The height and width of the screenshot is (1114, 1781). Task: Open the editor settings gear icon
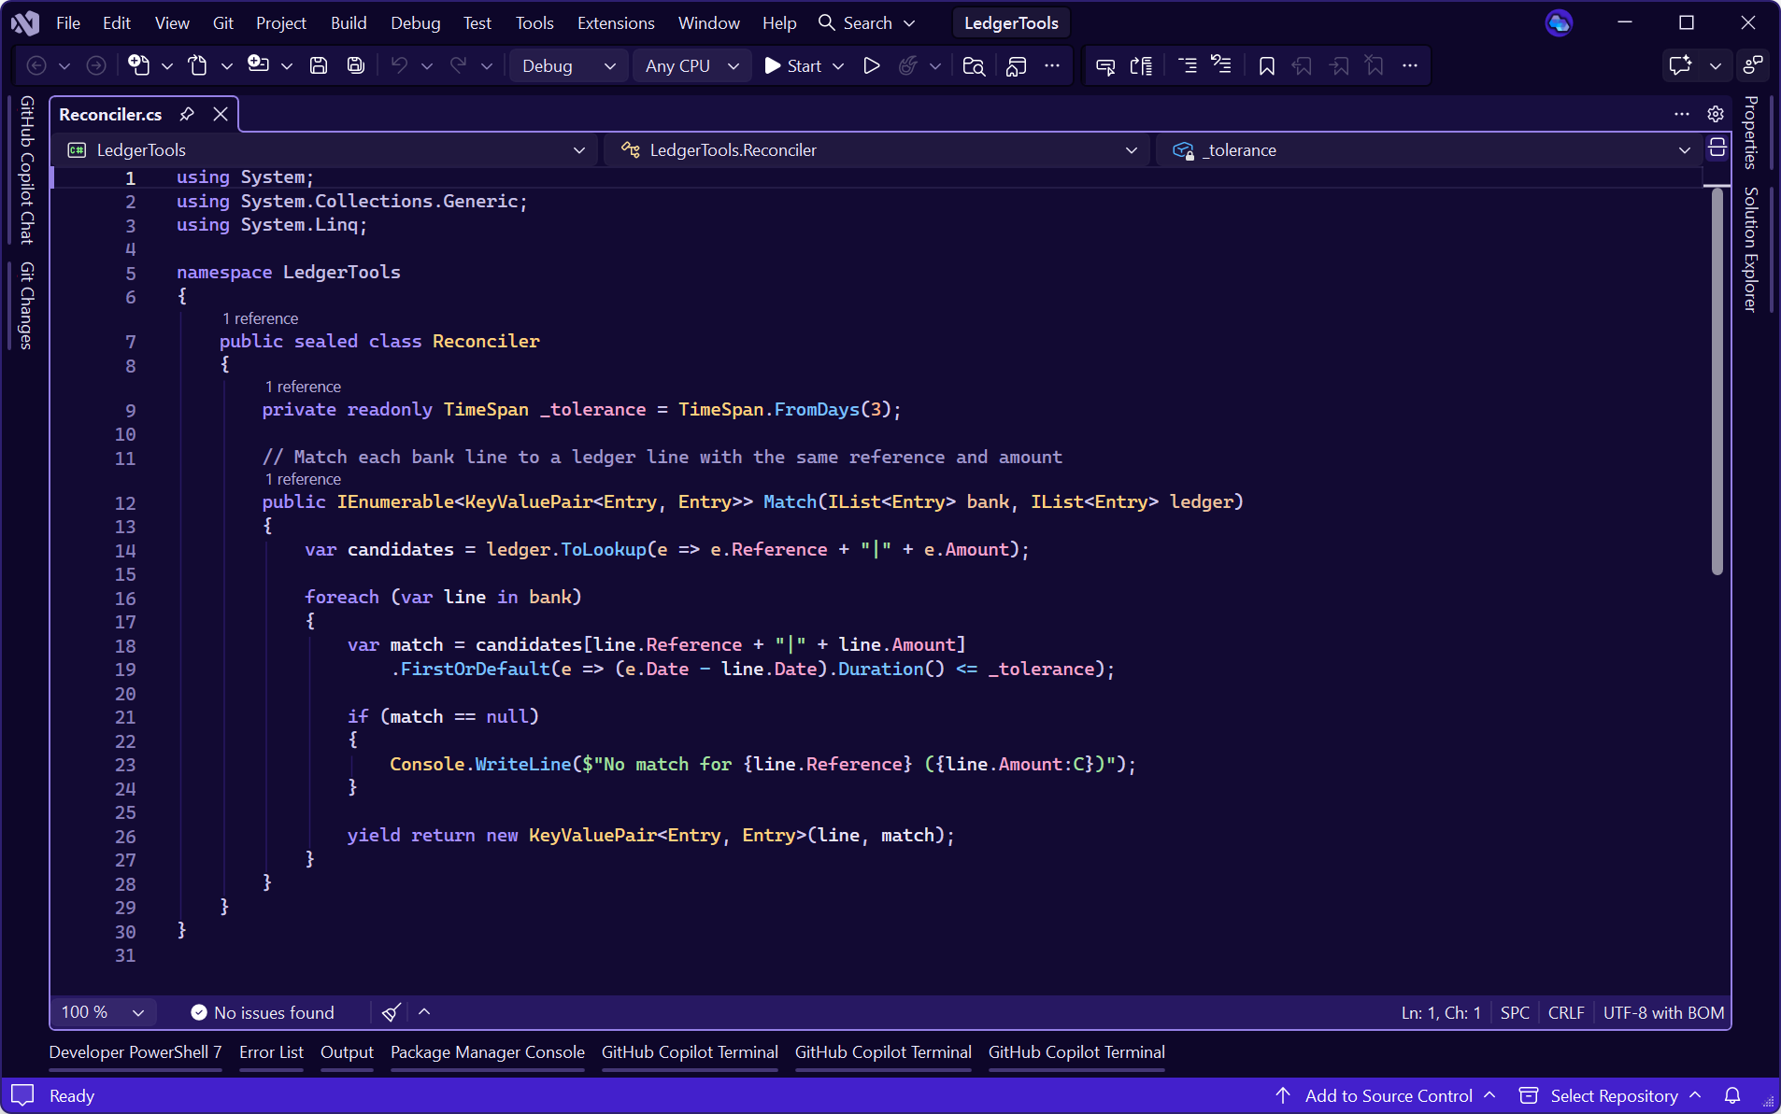1716,114
